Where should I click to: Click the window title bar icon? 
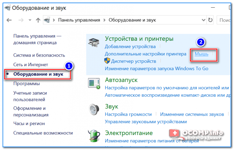8,8
